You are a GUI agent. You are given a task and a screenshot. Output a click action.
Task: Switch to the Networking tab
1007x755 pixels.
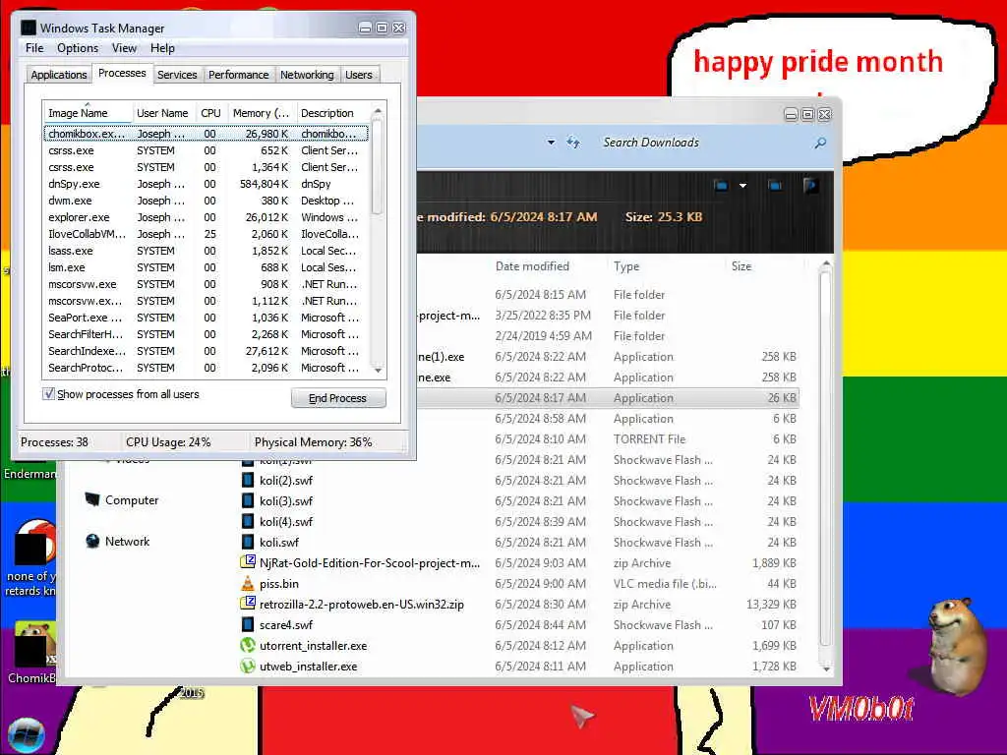tap(307, 75)
